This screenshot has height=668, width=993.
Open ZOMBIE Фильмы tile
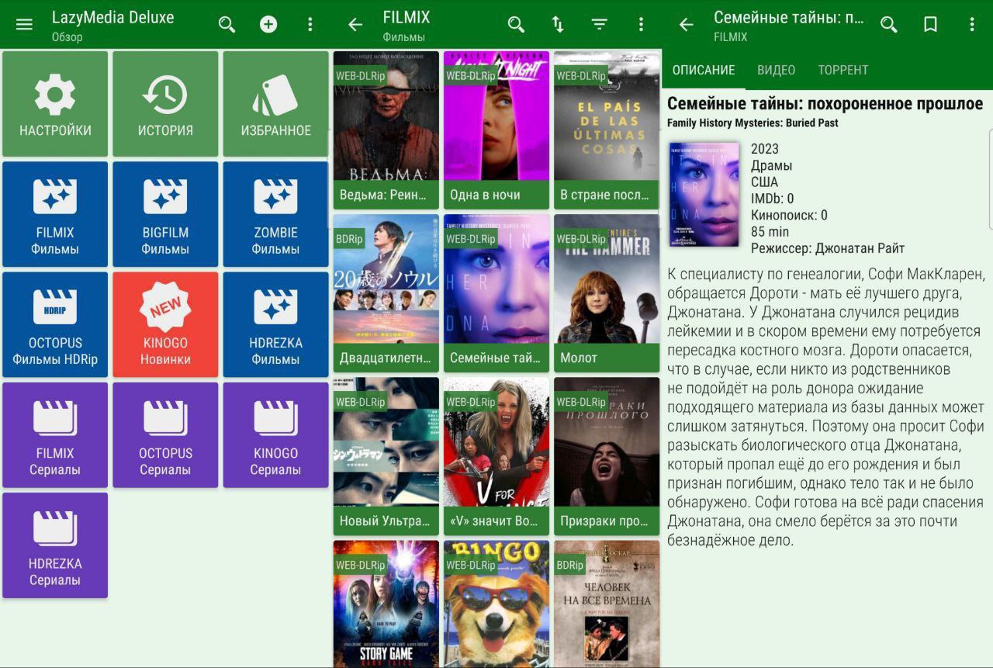click(x=275, y=214)
